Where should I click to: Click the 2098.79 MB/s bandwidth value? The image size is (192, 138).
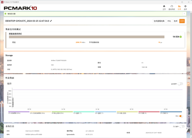[x=80, y=42]
